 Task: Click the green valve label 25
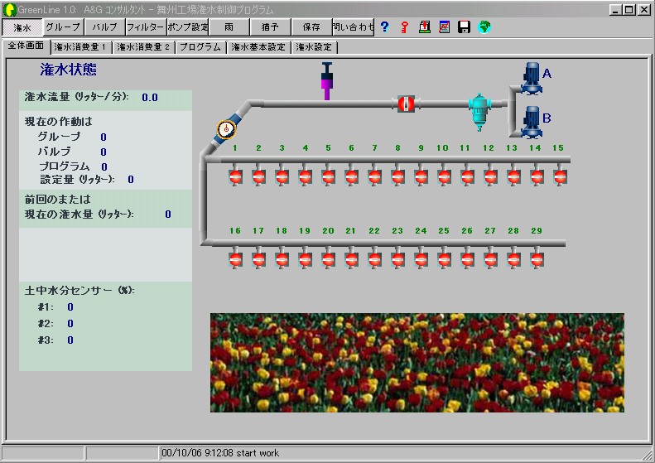point(444,230)
